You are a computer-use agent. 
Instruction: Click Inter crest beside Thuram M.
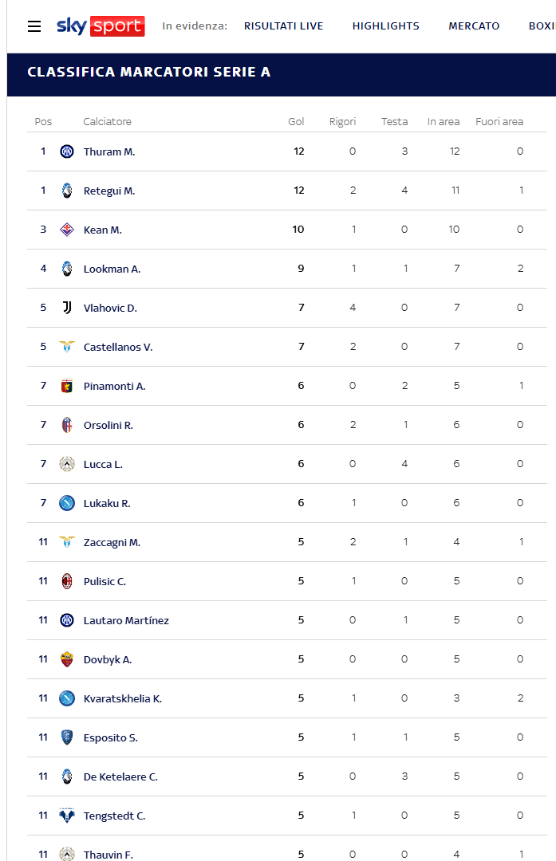coord(67,151)
